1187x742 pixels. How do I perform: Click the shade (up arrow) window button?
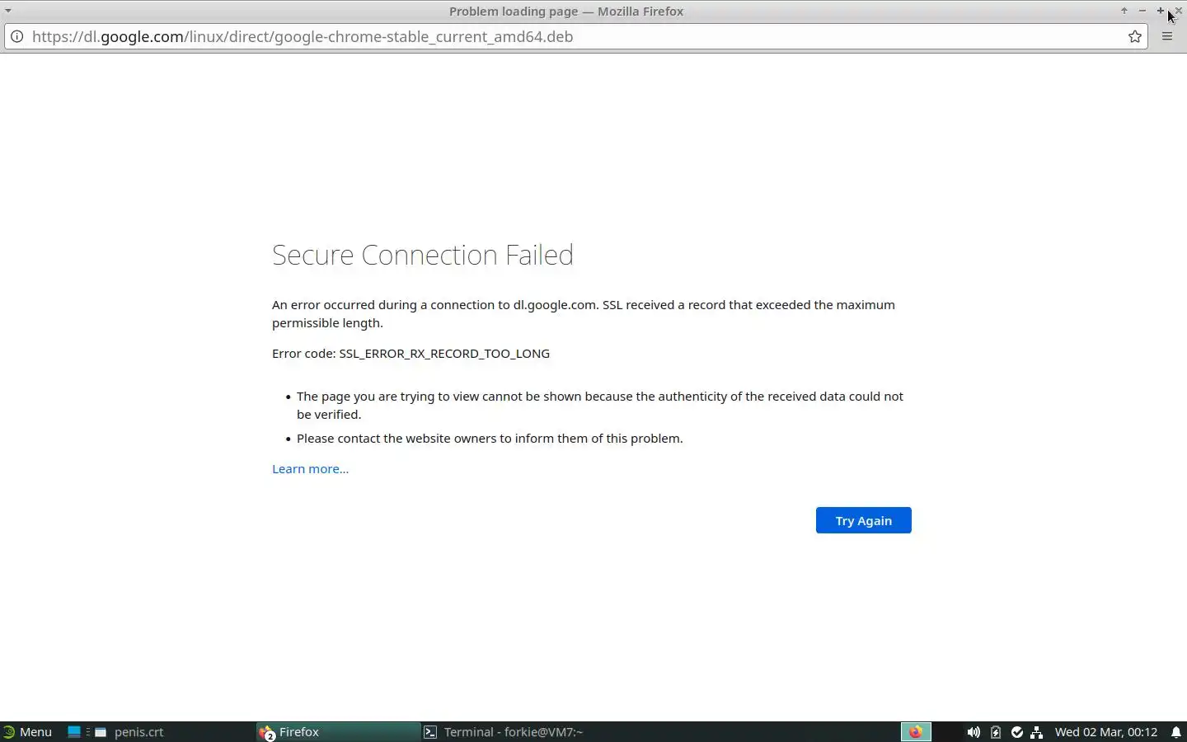coord(1124,11)
